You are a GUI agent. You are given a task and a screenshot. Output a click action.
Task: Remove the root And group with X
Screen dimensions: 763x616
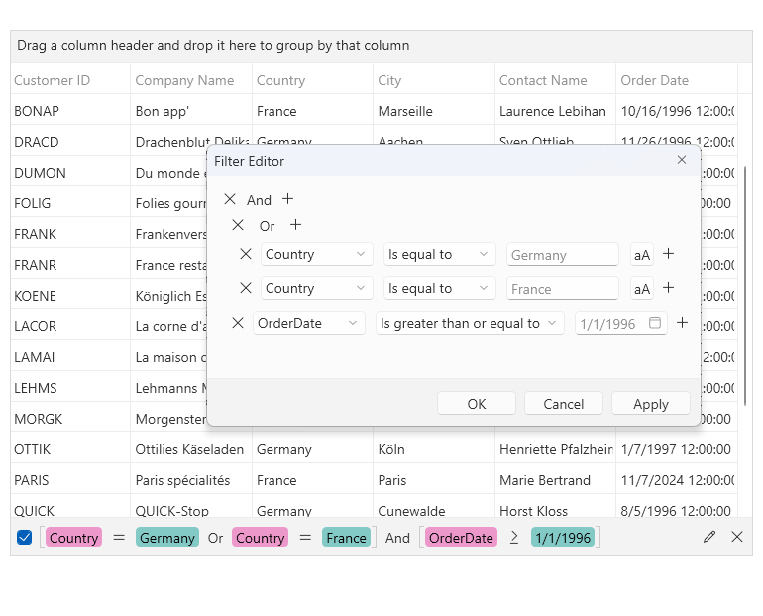pyautogui.click(x=230, y=199)
